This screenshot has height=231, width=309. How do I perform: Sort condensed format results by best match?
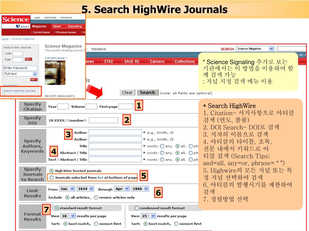click(146, 224)
